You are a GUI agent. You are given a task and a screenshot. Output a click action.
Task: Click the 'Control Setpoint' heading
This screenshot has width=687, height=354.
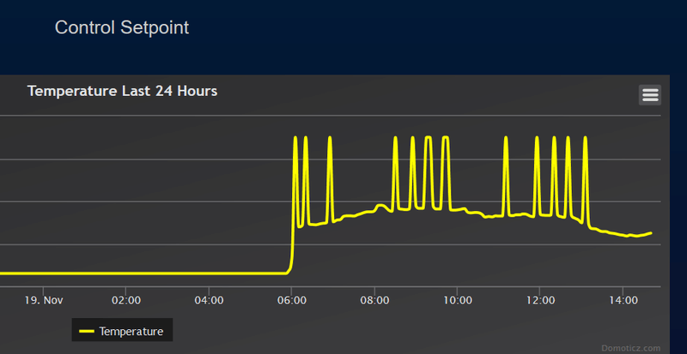(x=122, y=27)
